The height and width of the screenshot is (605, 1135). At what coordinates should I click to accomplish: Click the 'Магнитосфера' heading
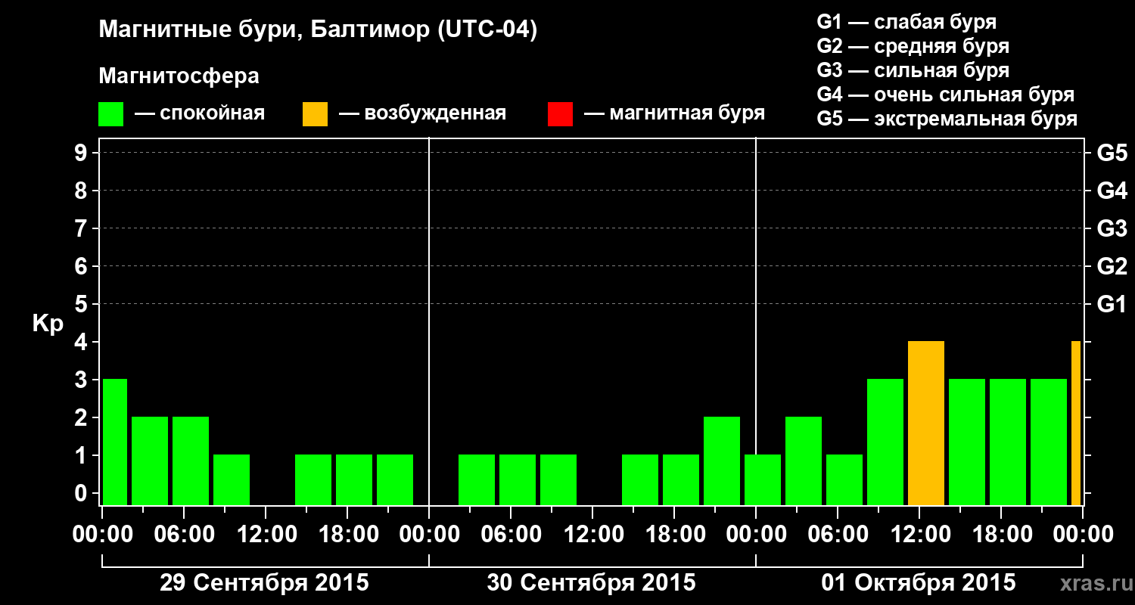(179, 76)
